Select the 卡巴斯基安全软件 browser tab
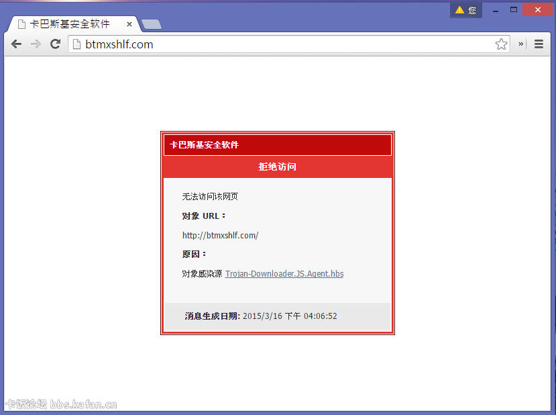Viewport: 556px width, 415px height. (70, 24)
